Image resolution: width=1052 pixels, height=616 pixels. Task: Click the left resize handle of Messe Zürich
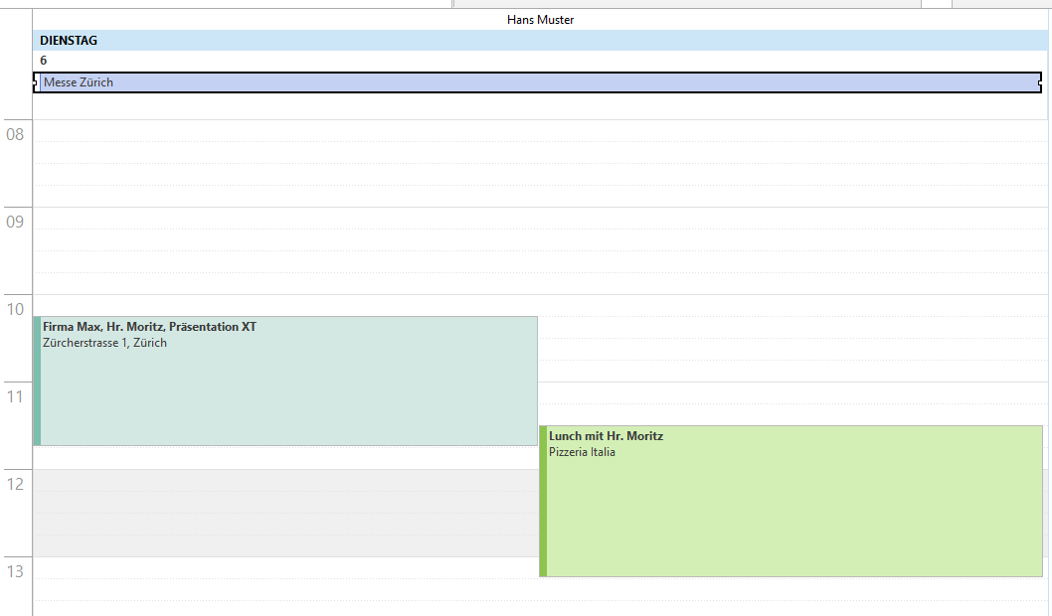click(36, 82)
